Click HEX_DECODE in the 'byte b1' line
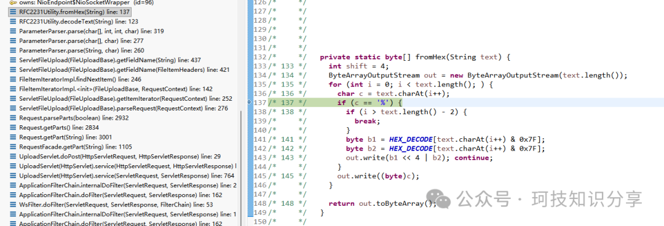Image resolution: width=664 pixels, height=226 pixels. (411, 139)
